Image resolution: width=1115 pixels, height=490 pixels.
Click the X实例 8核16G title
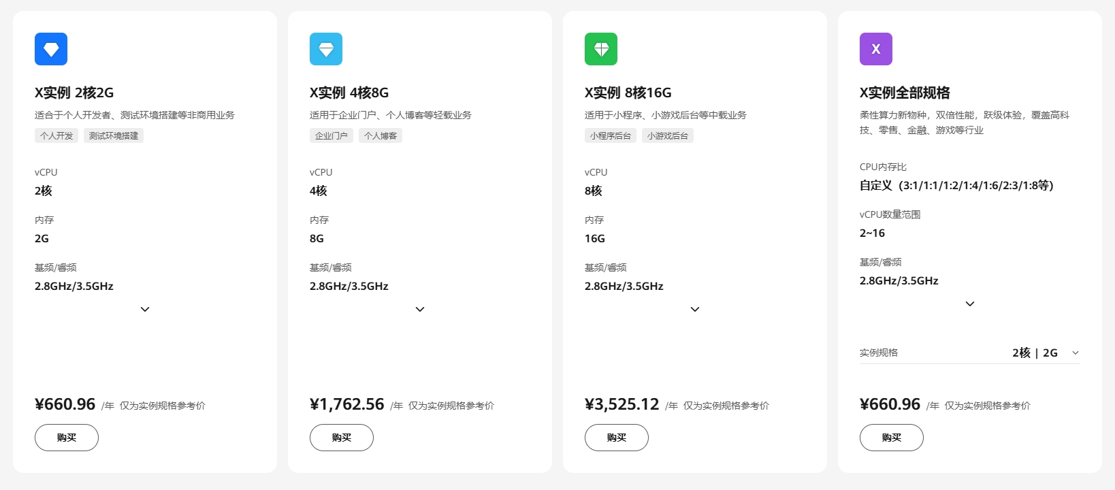[x=628, y=93]
